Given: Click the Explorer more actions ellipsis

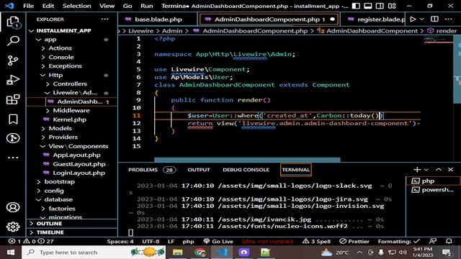Looking at the screenshot, I should 104,19.
